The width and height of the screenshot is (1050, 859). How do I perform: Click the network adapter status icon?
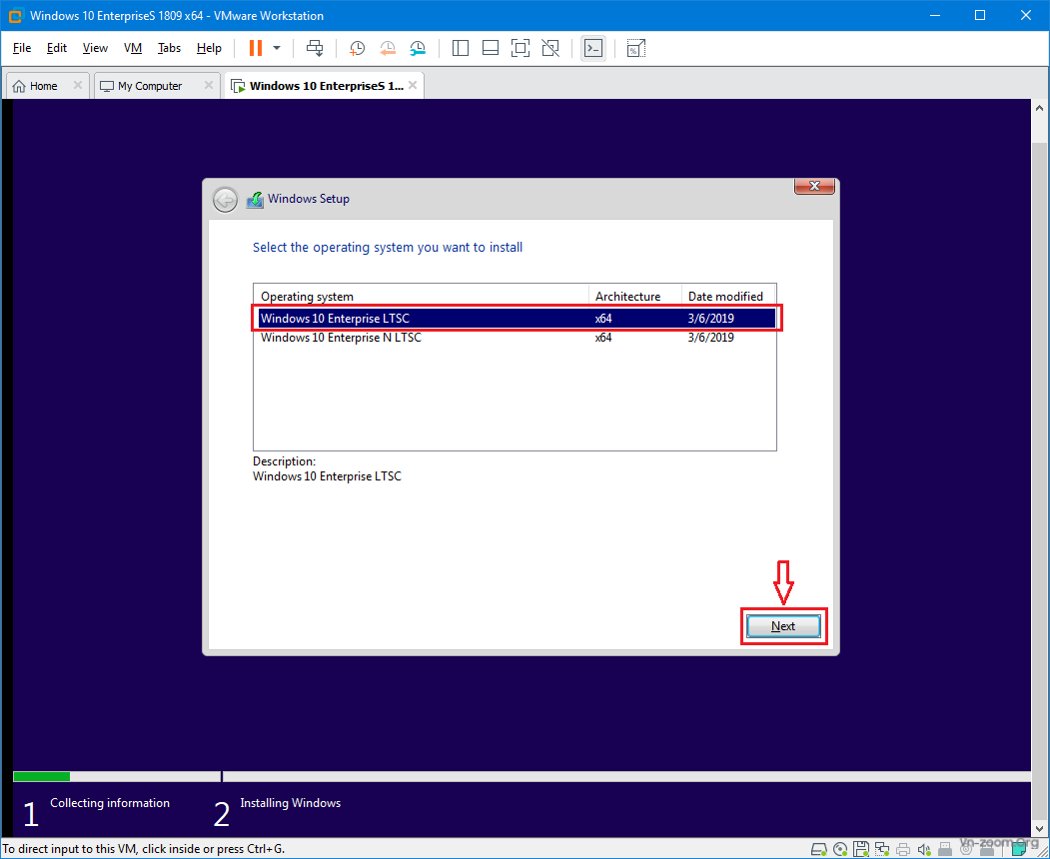882,849
